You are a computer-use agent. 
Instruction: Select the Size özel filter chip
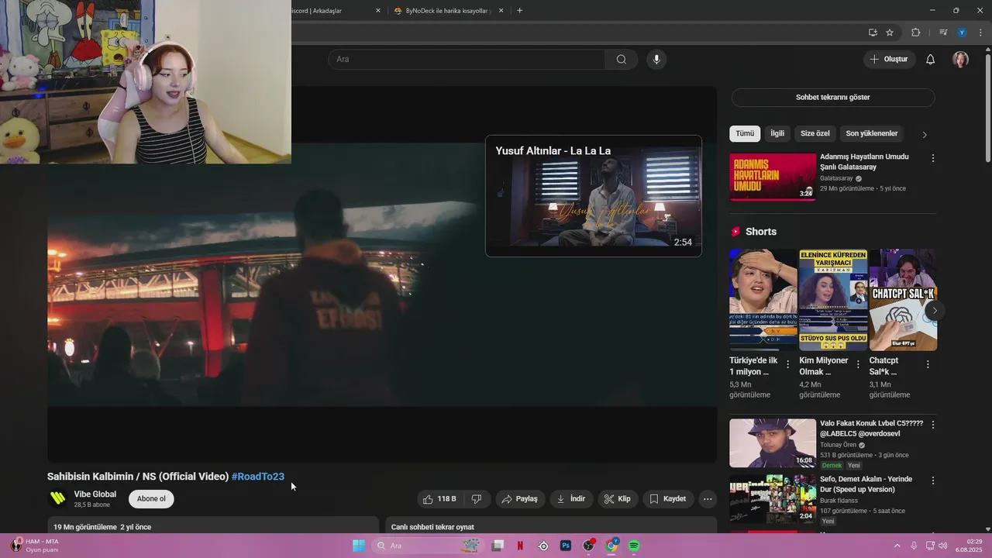(815, 133)
